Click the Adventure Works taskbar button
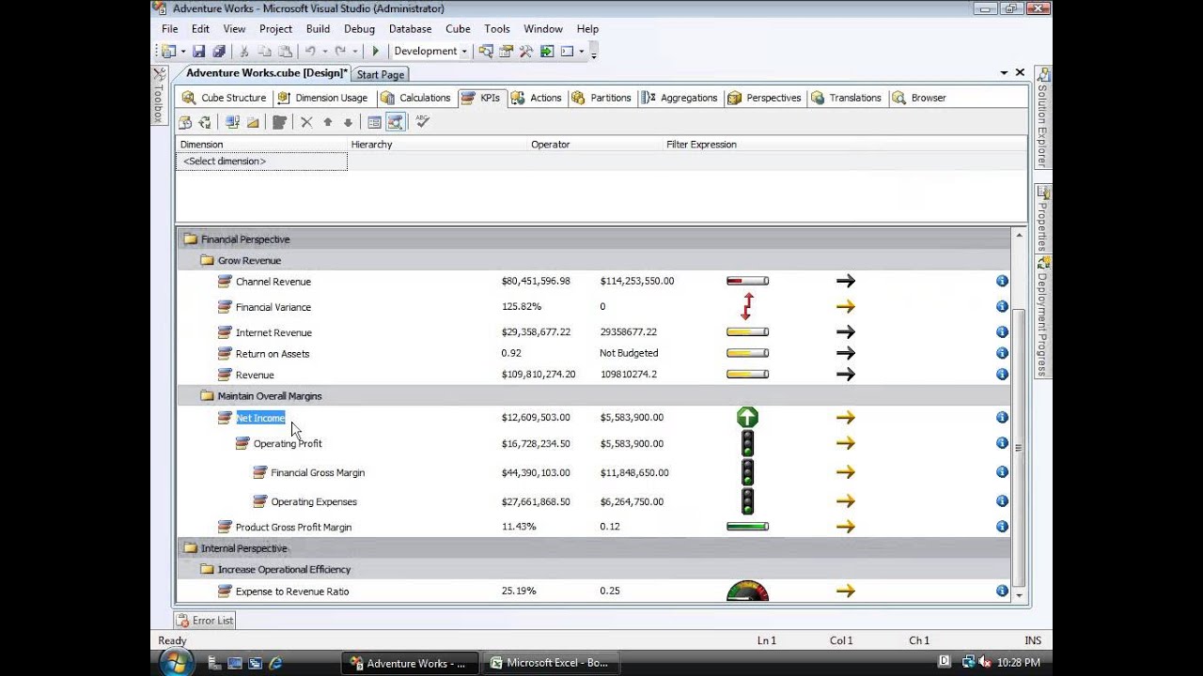Image resolution: width=1203 pixels, height=676 pixels. click(x=410, y=663)
